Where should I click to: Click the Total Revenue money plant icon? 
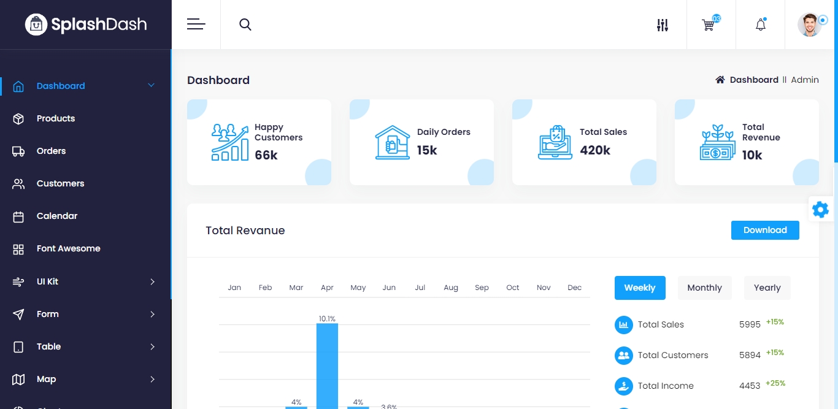pos(717,142)
